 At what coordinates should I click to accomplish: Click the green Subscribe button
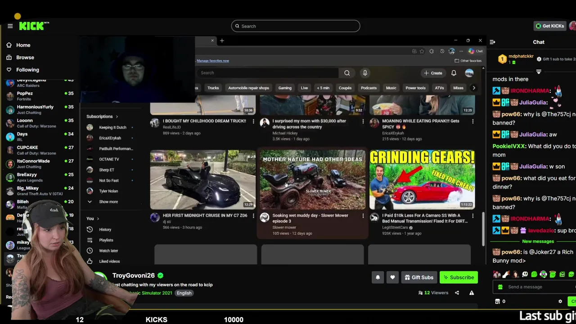(x=459, y=277)
